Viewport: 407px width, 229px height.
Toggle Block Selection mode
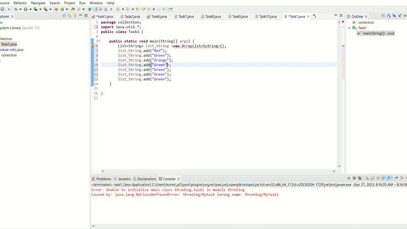click(106, 9)
